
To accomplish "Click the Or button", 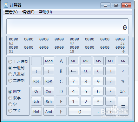I will click(x=36, y=91).
